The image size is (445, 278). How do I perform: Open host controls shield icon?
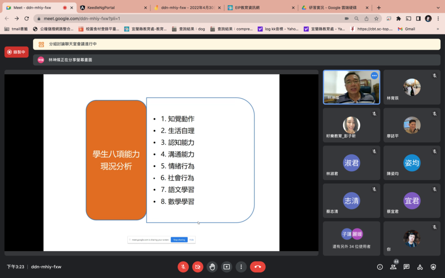[433, 267]
